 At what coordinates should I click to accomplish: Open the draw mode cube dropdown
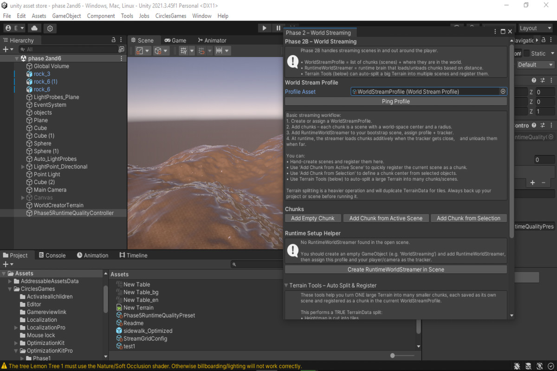point(161,51)
